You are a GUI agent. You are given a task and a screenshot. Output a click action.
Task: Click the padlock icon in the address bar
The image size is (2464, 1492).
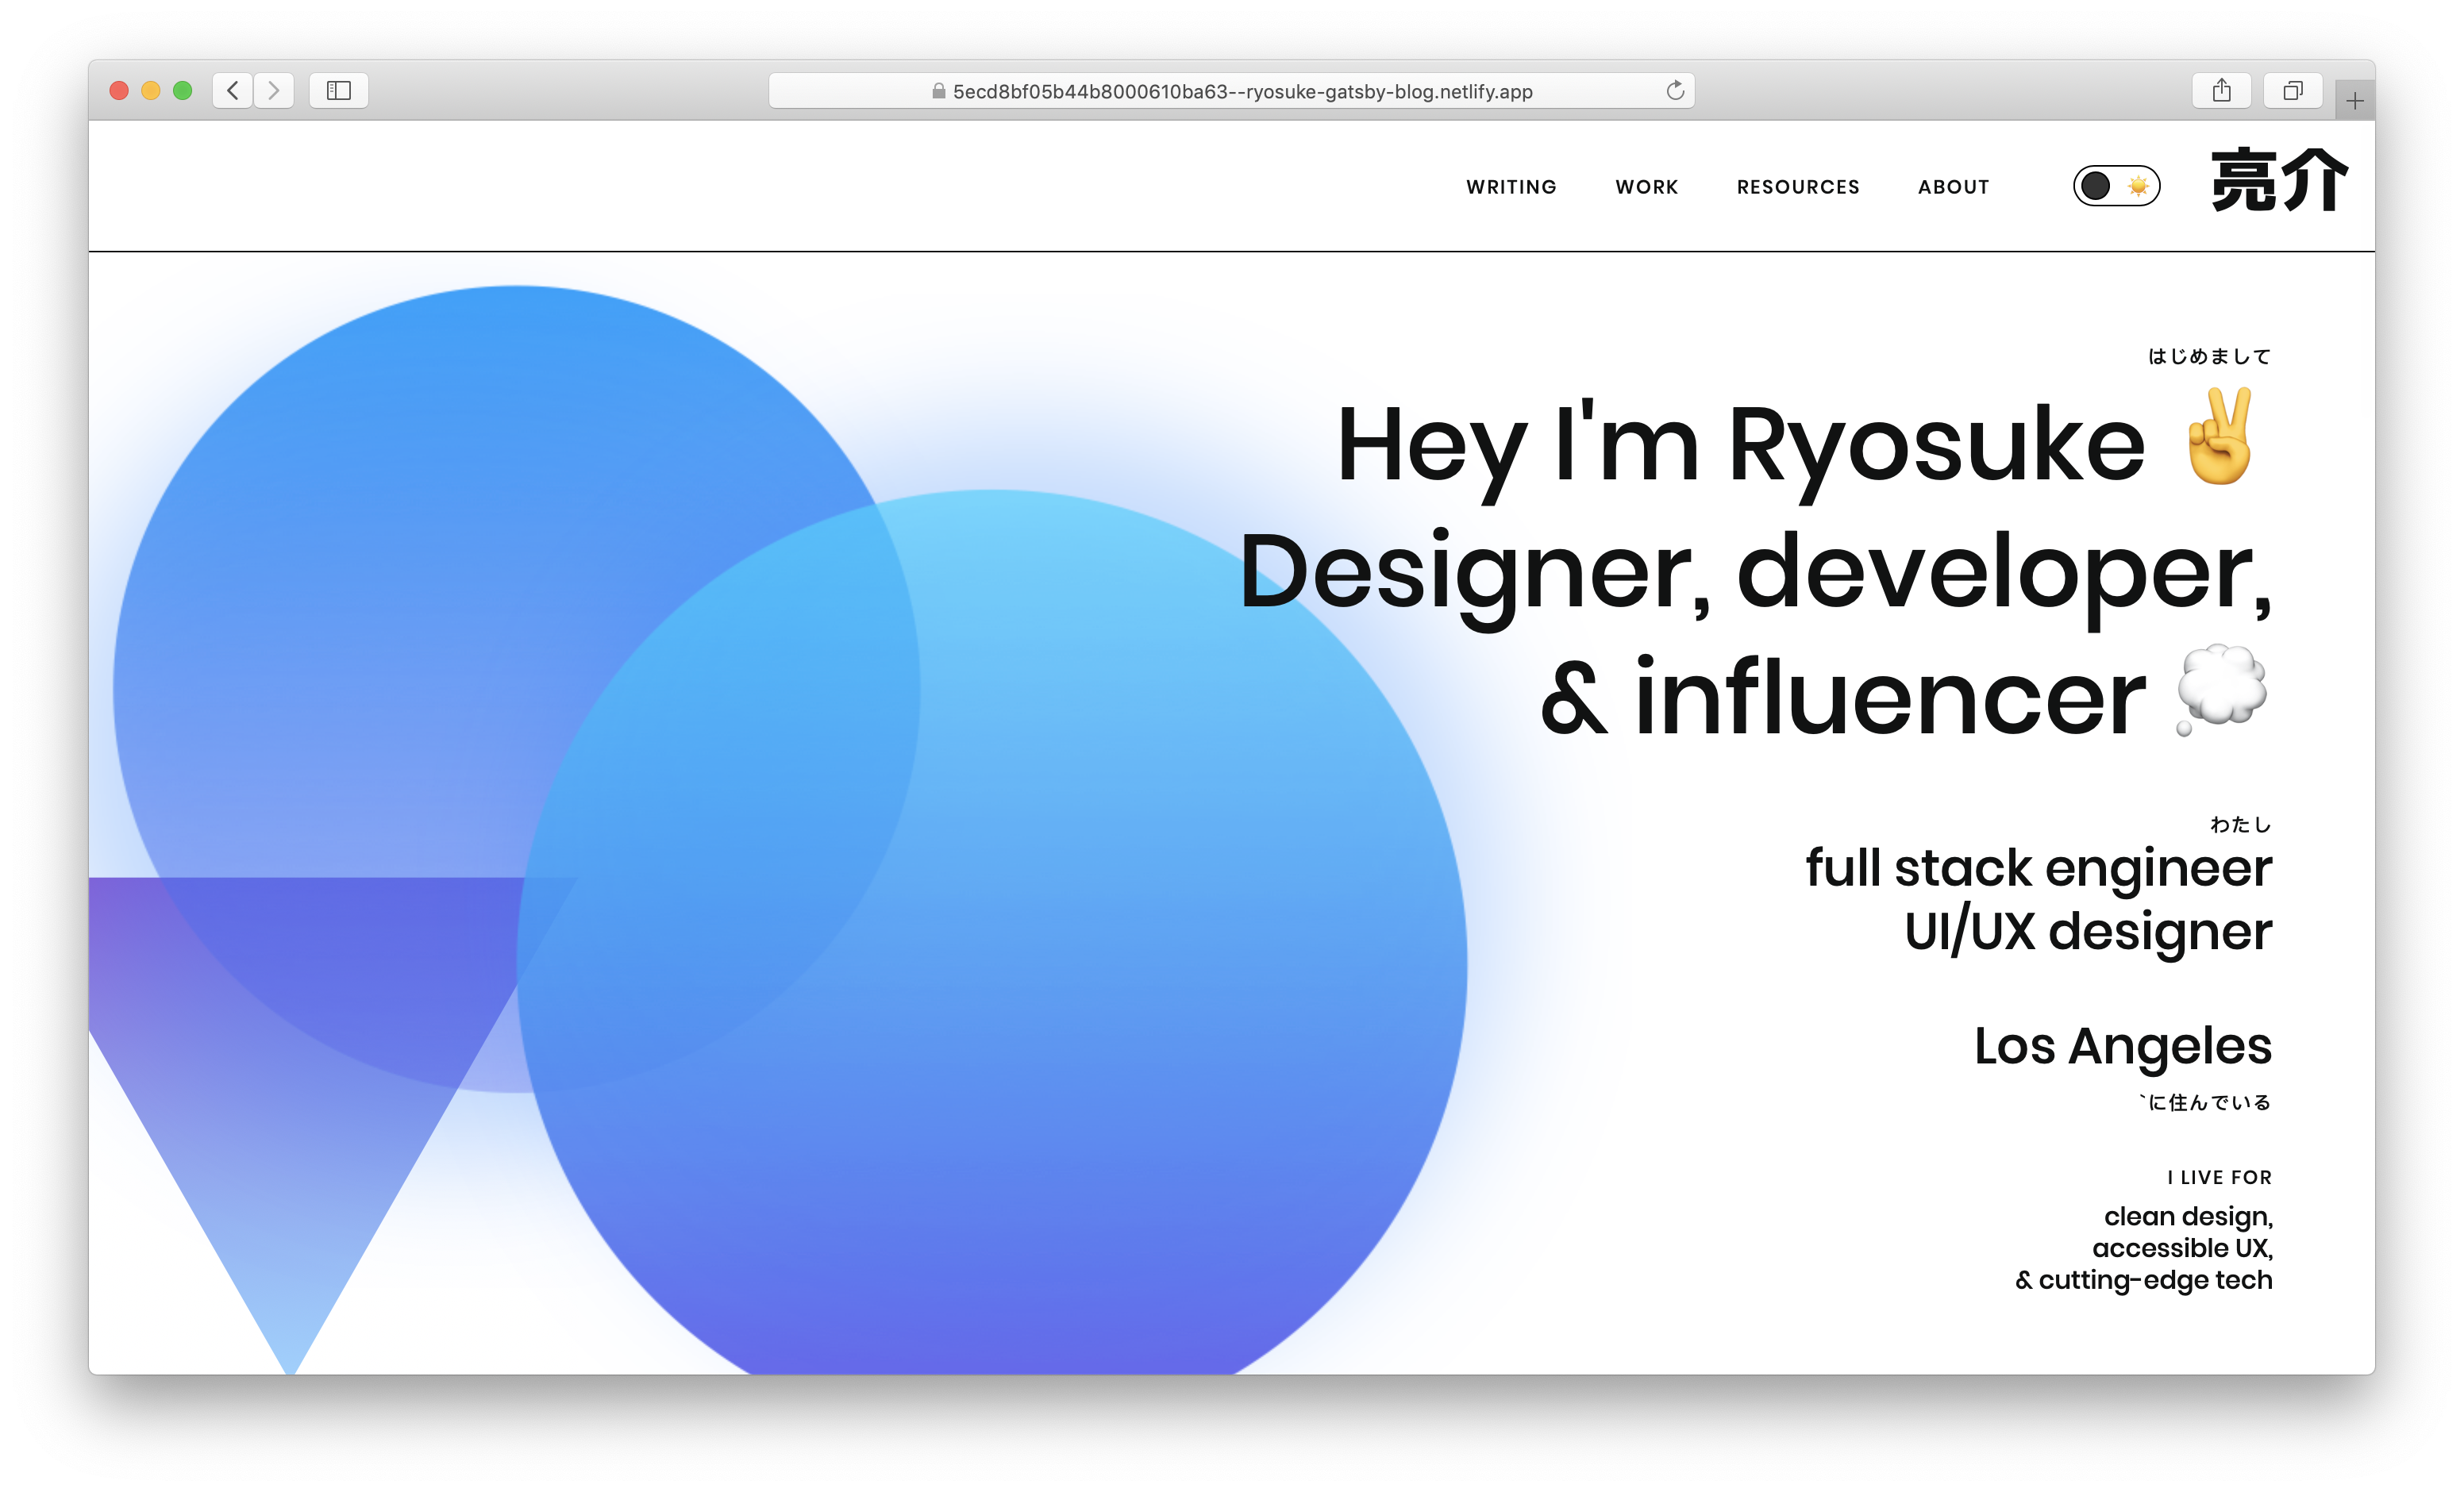[x=938, y=91]
